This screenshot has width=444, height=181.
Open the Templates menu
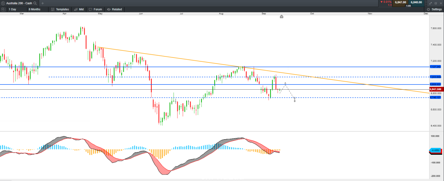pyautogui.click(x=60, y=9)
